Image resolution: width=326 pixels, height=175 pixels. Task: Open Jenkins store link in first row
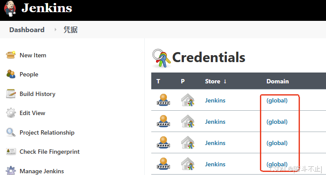(215, 100)
